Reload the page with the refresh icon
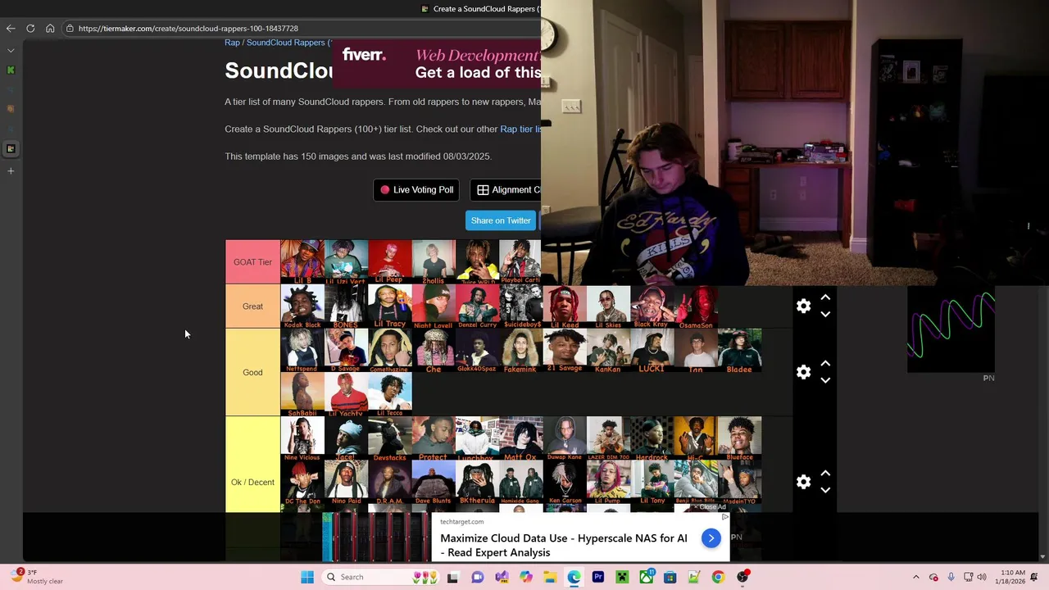The image size is (1049, 590). [30, 29]
